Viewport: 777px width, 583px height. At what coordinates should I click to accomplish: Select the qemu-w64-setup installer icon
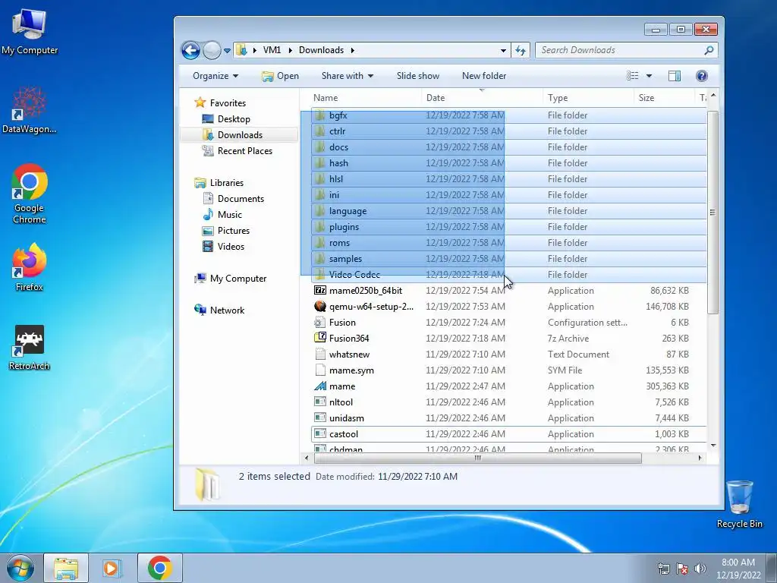[320, 307]
